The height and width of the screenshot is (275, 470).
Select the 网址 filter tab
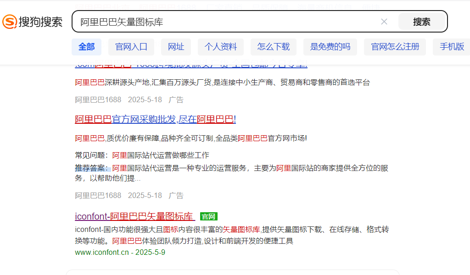176,47
